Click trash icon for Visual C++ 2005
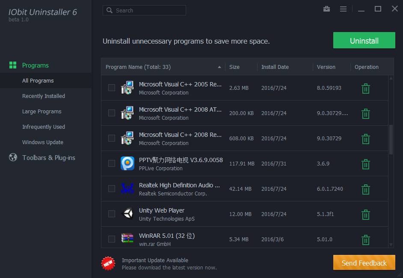 [x=366, y=89]
